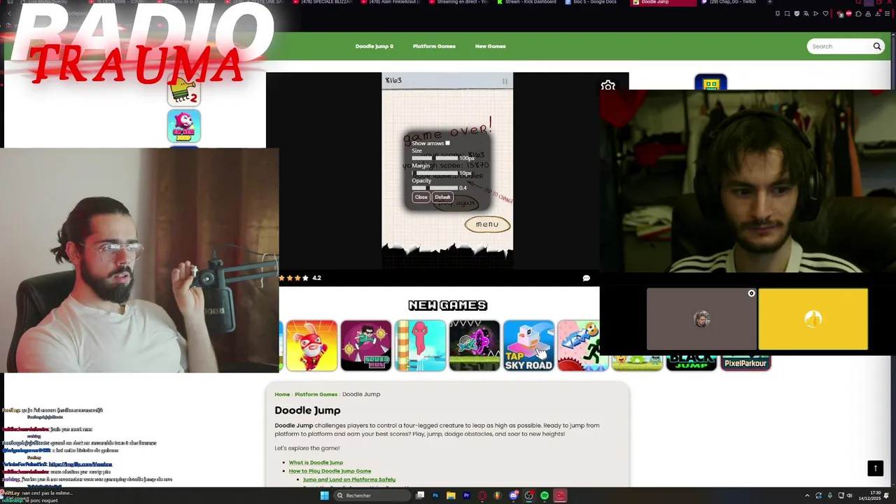
Task: Open the taskbar volume control
Action: click(x=850, y=496)
